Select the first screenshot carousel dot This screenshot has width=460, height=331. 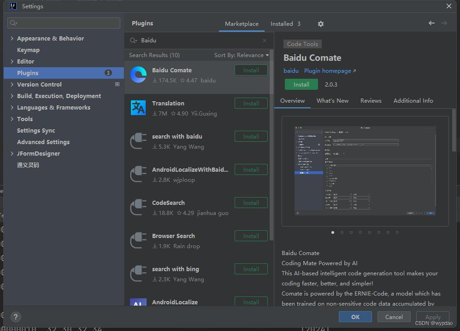click(x=333, y=232)
